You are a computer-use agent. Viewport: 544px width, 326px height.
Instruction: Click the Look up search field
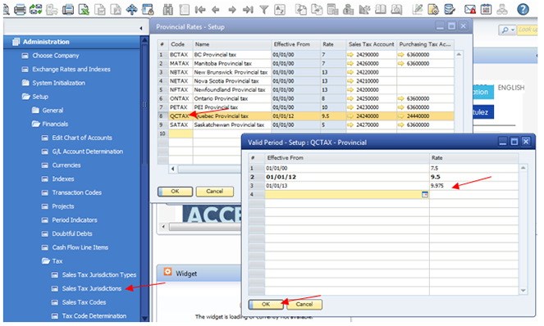pos(528,30)
